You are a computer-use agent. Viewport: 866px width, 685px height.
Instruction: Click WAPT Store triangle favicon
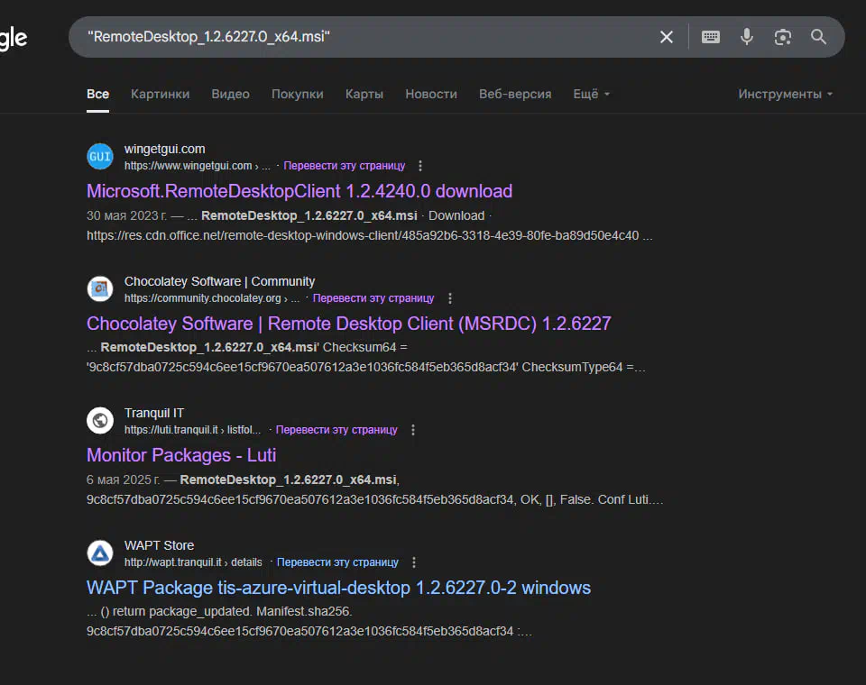[100, 553]
